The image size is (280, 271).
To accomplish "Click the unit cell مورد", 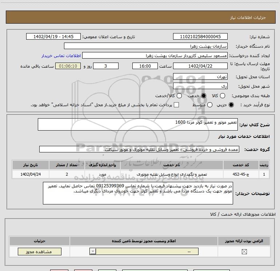I will [102, 174].
